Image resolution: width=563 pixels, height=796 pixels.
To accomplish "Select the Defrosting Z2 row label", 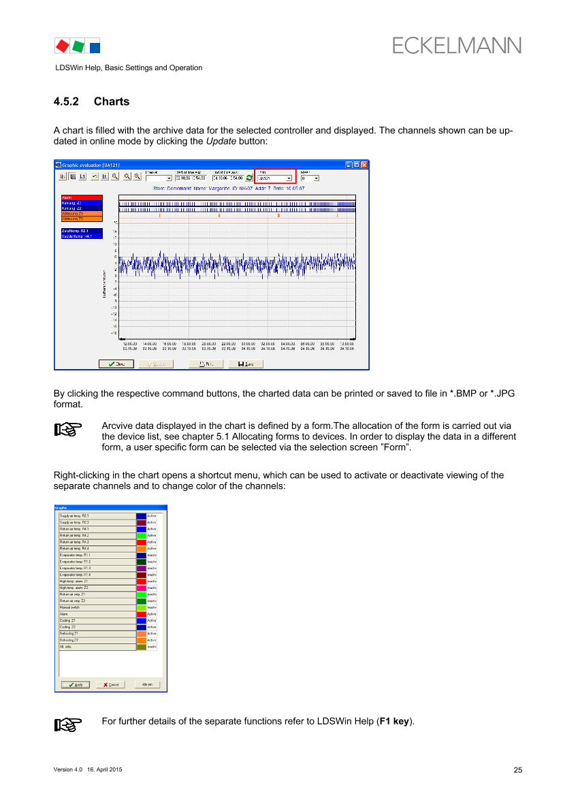I will coord(97,640).
